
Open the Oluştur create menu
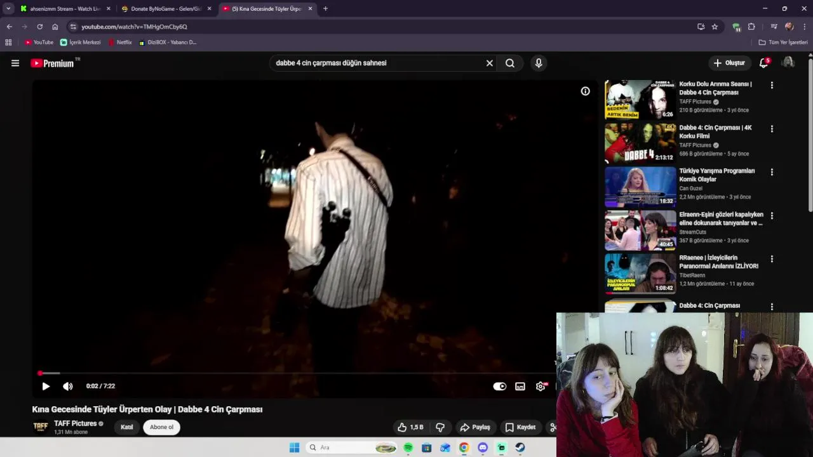729,63
